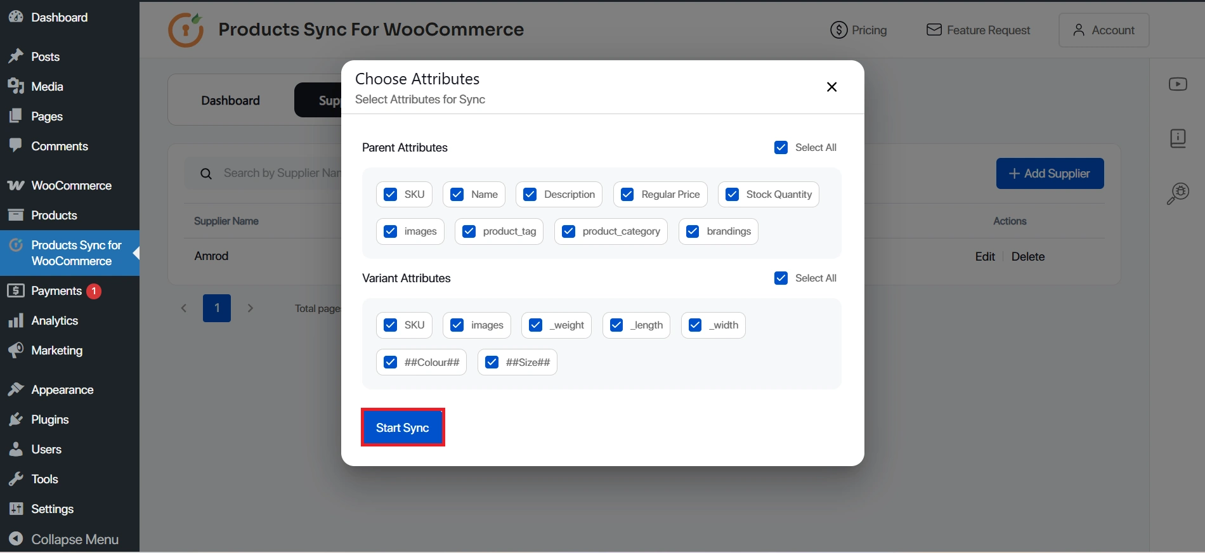Image resolution: width=1205 pixels, height=553 pixels.
Task: Open the Analytics bar chart icon
Action: tap(16, 320)
